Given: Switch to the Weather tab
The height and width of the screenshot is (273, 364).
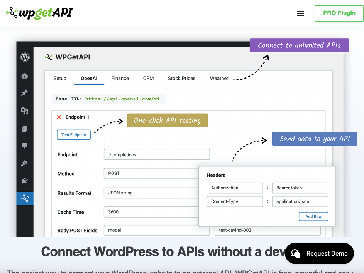Looking at the screenshot, I should click(x=219, y=78).
